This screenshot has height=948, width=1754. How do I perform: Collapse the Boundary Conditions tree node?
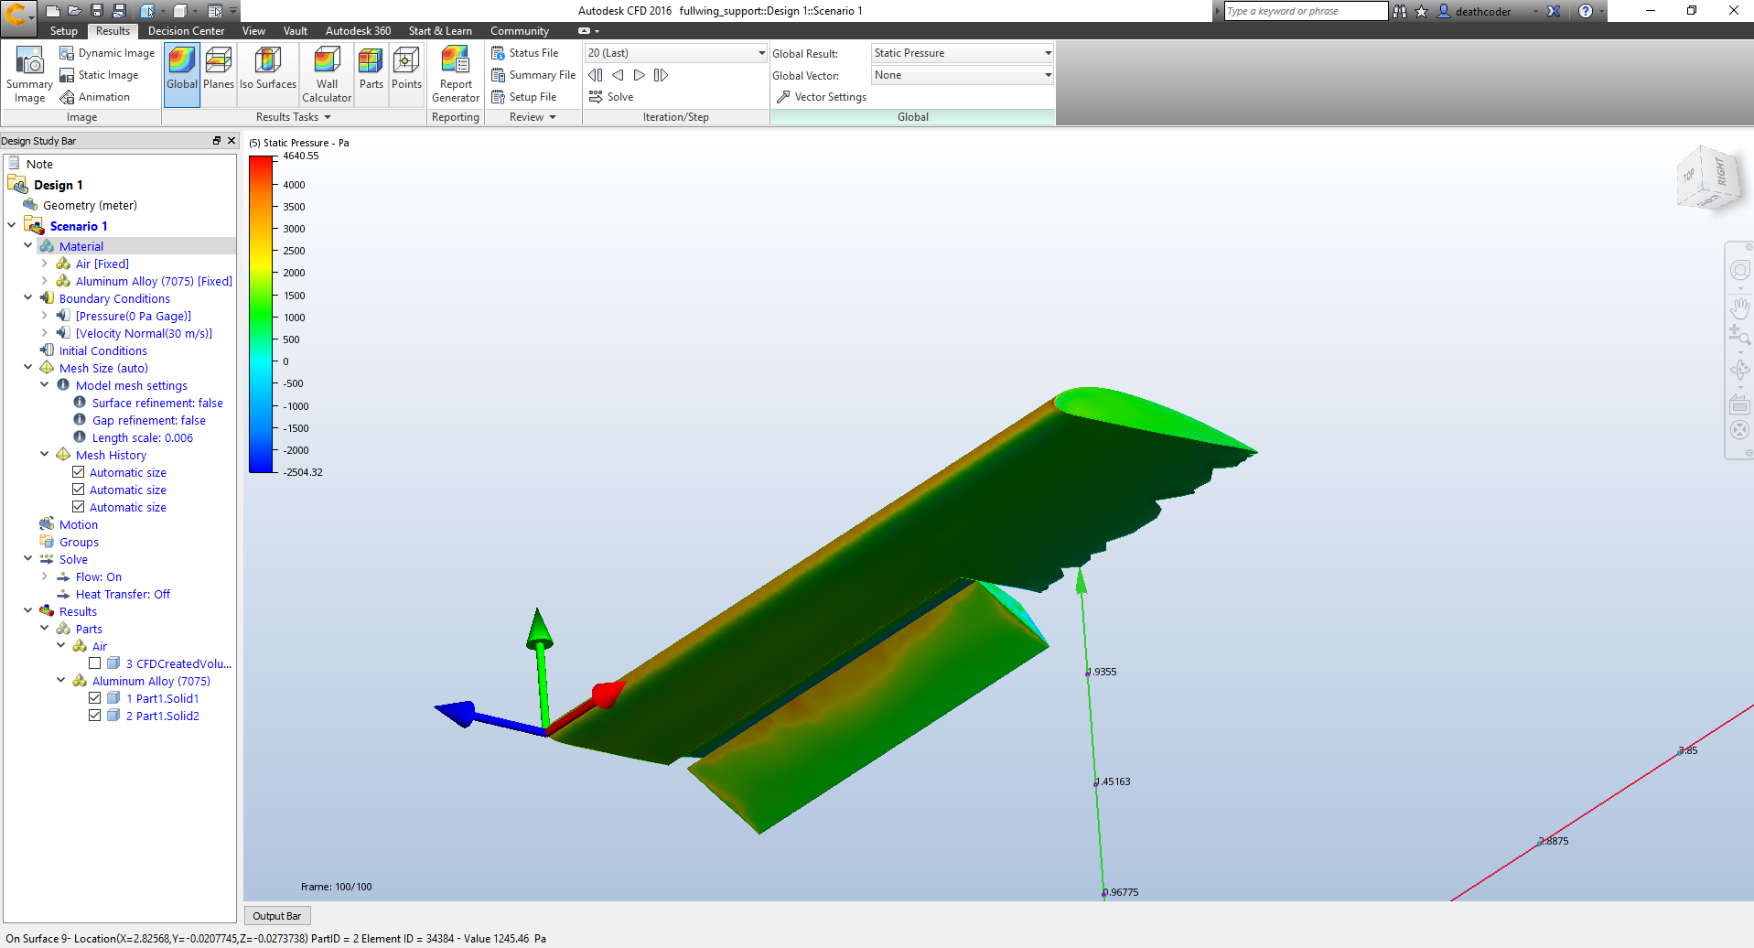27,297
